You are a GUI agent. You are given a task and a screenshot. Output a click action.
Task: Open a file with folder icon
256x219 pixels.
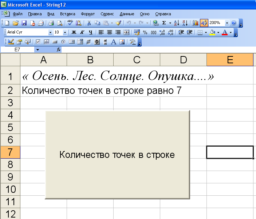tap(16, 23)
